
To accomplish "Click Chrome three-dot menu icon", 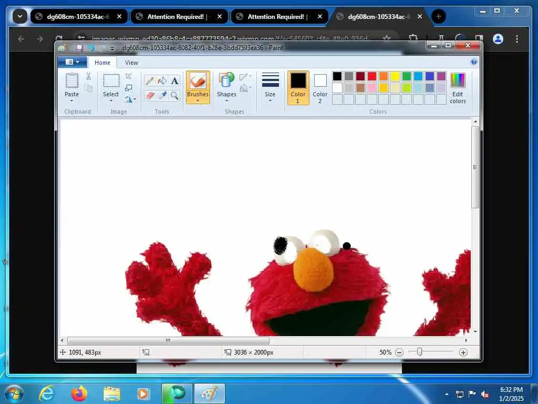I will pos(517,39).
